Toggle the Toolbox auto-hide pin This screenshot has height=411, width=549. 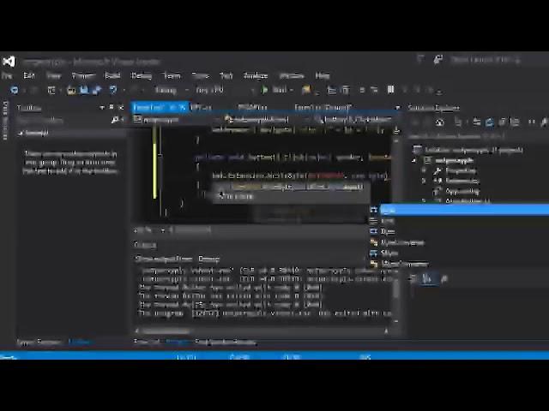pos(112,107)
